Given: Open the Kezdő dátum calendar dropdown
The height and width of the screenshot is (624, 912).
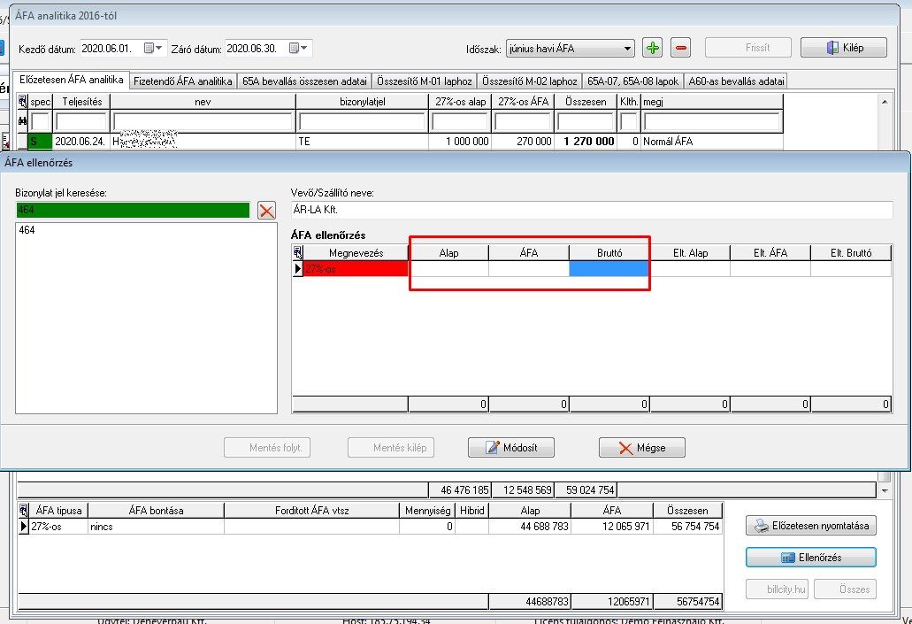Looking at the screenshot, I should (x=154, y=48).
